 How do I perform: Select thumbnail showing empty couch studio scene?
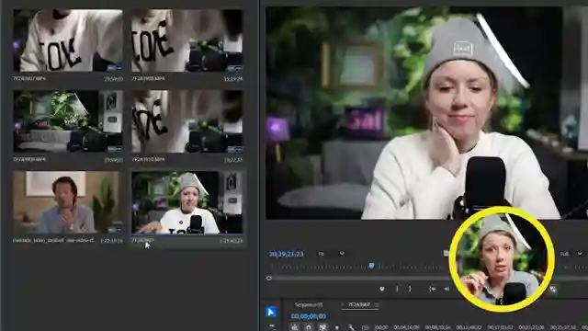coord(67,121)
